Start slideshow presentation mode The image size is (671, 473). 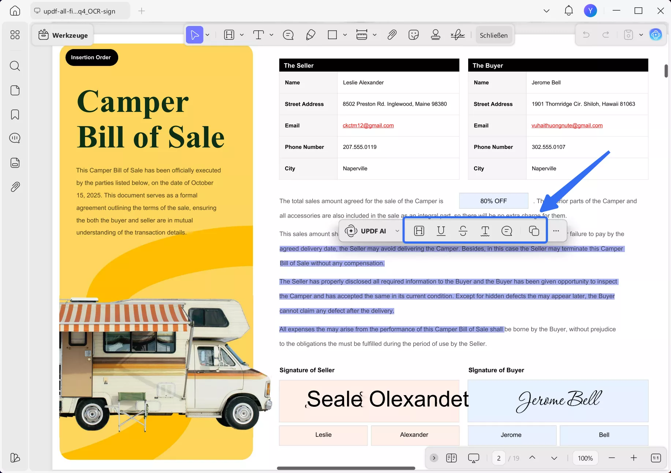[474, 458]
